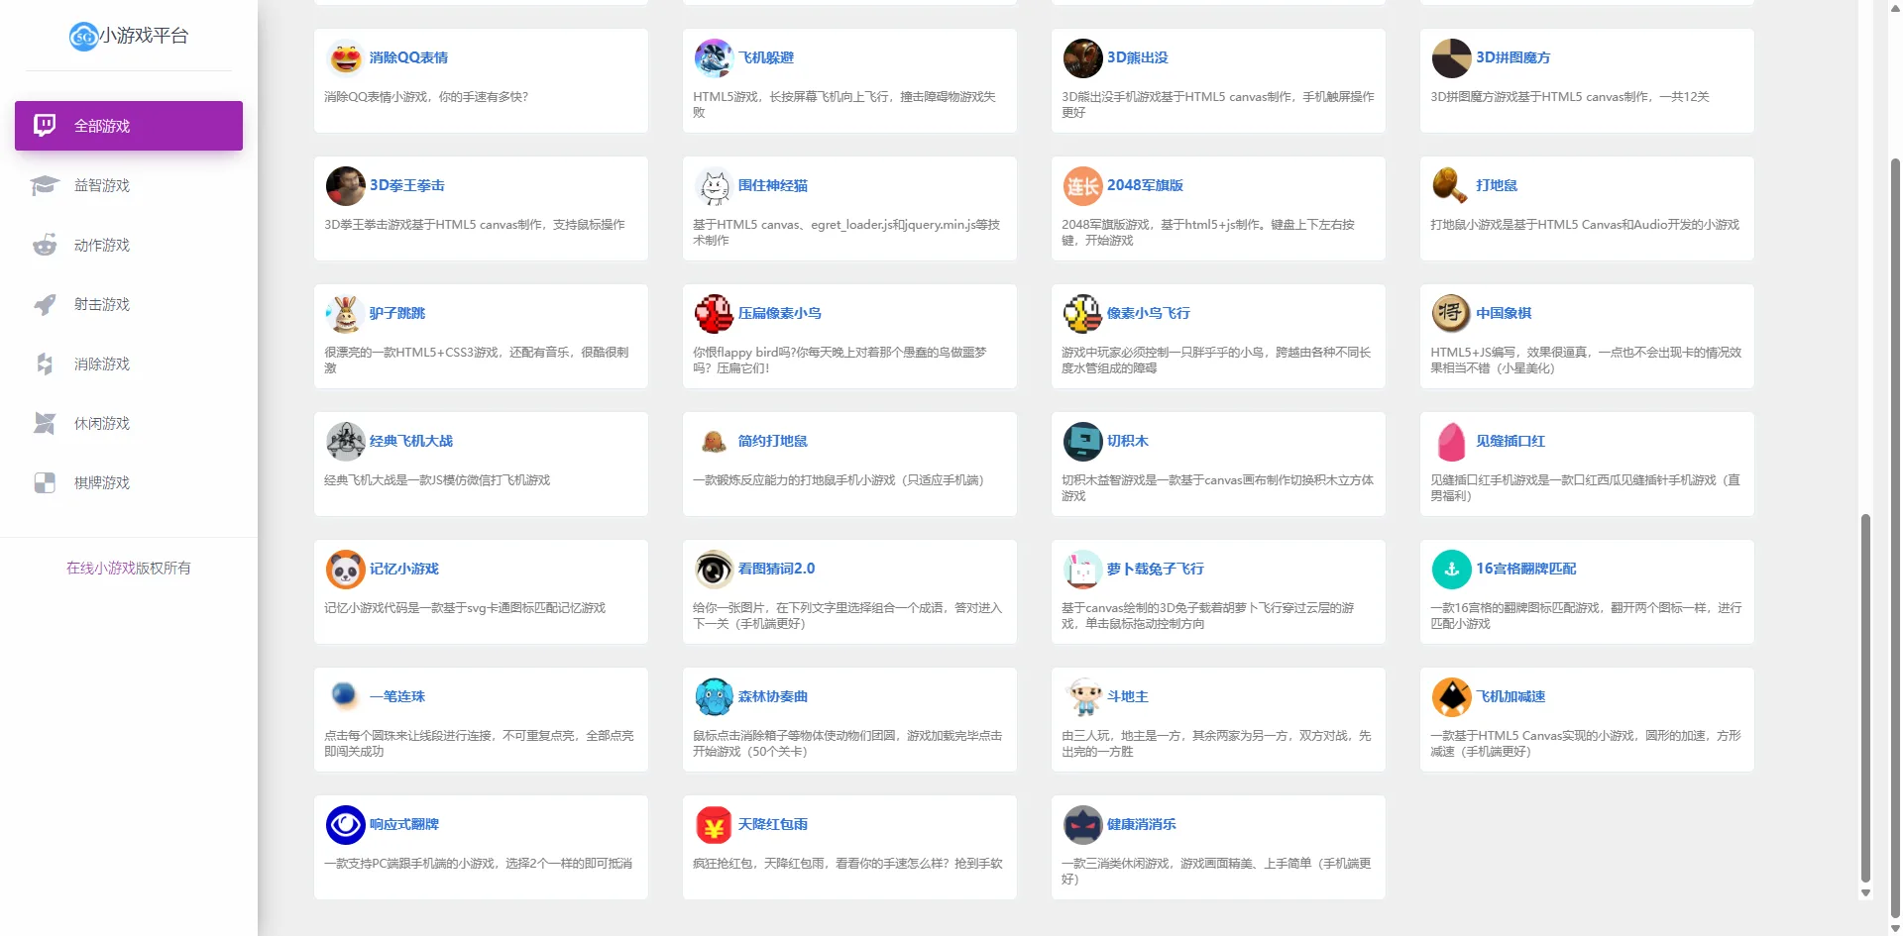Click the 在线小游戏 footer link
Viewport: 1903px width, 936px height.
coord(100,569)
